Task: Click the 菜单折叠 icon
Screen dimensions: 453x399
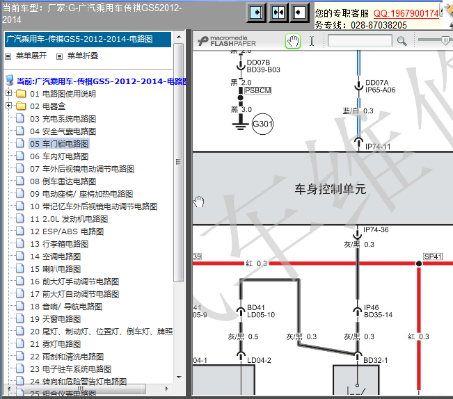Action: (59, 56)
